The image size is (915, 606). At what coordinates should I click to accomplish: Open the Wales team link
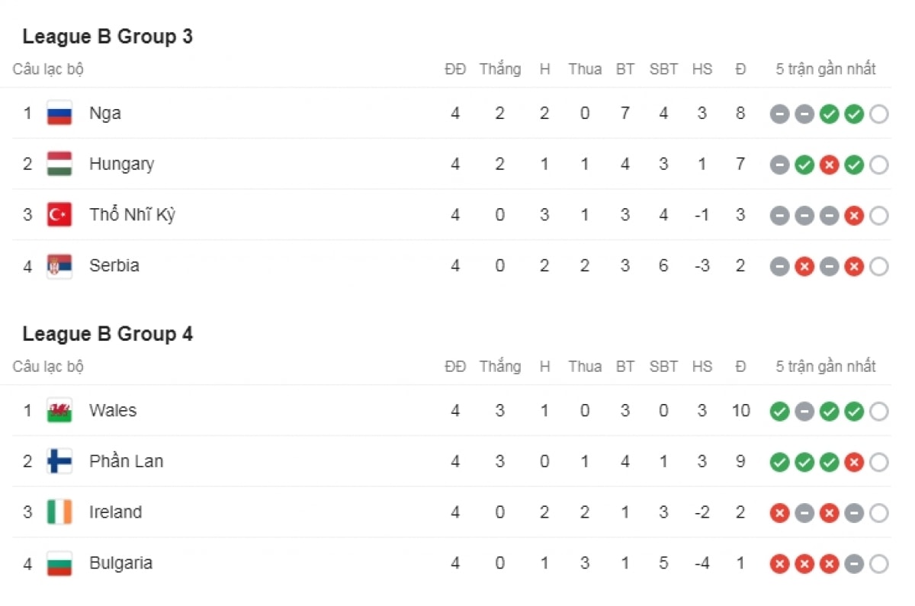[113, 411]
